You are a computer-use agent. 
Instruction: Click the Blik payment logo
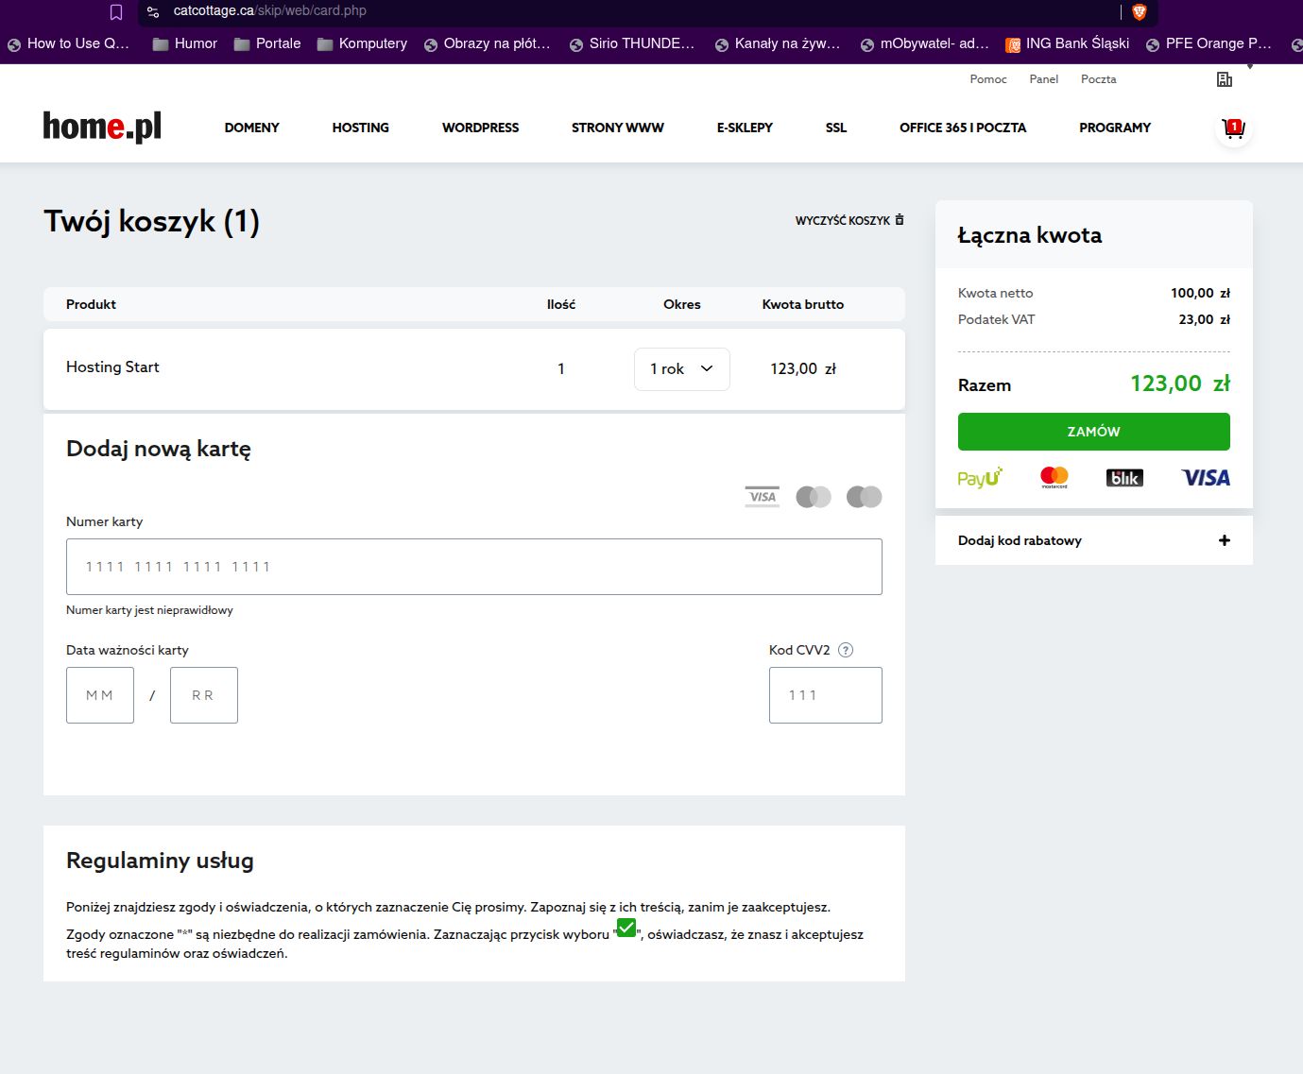pyautogui.click(x=1124, y=478)
